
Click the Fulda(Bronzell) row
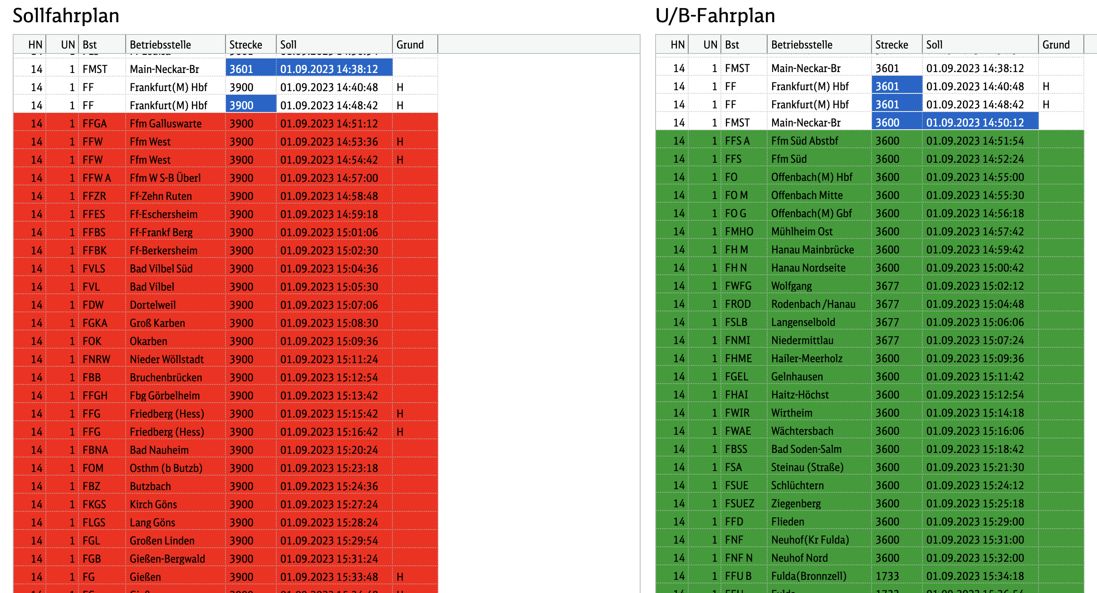coord(808,576)
